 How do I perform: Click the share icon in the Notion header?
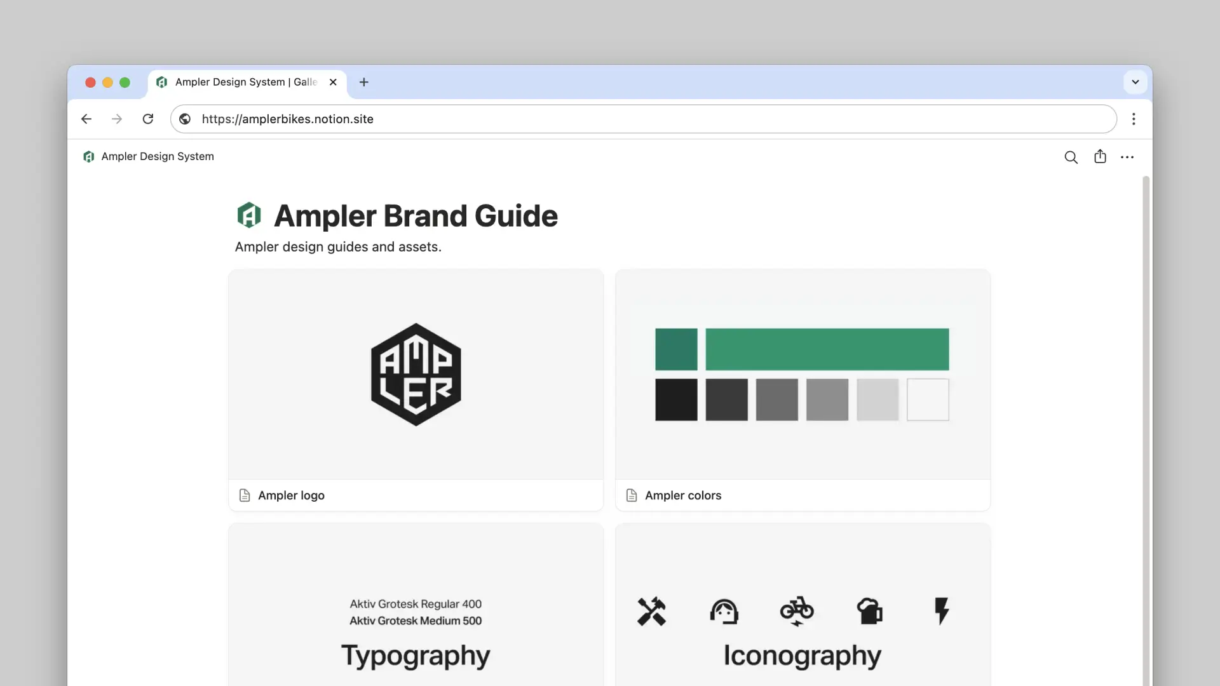[x=1100, y=156]
